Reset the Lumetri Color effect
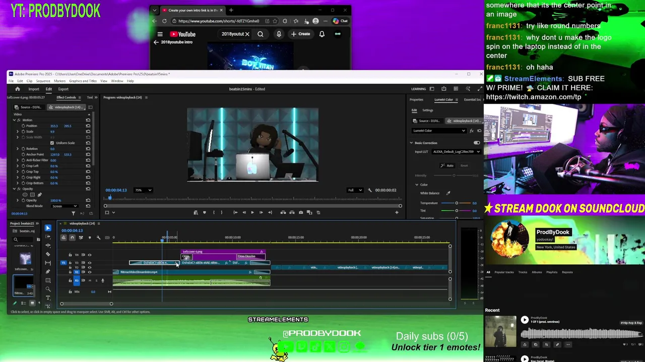This screenshot has width=645, height=362. [x=479, y=131]
